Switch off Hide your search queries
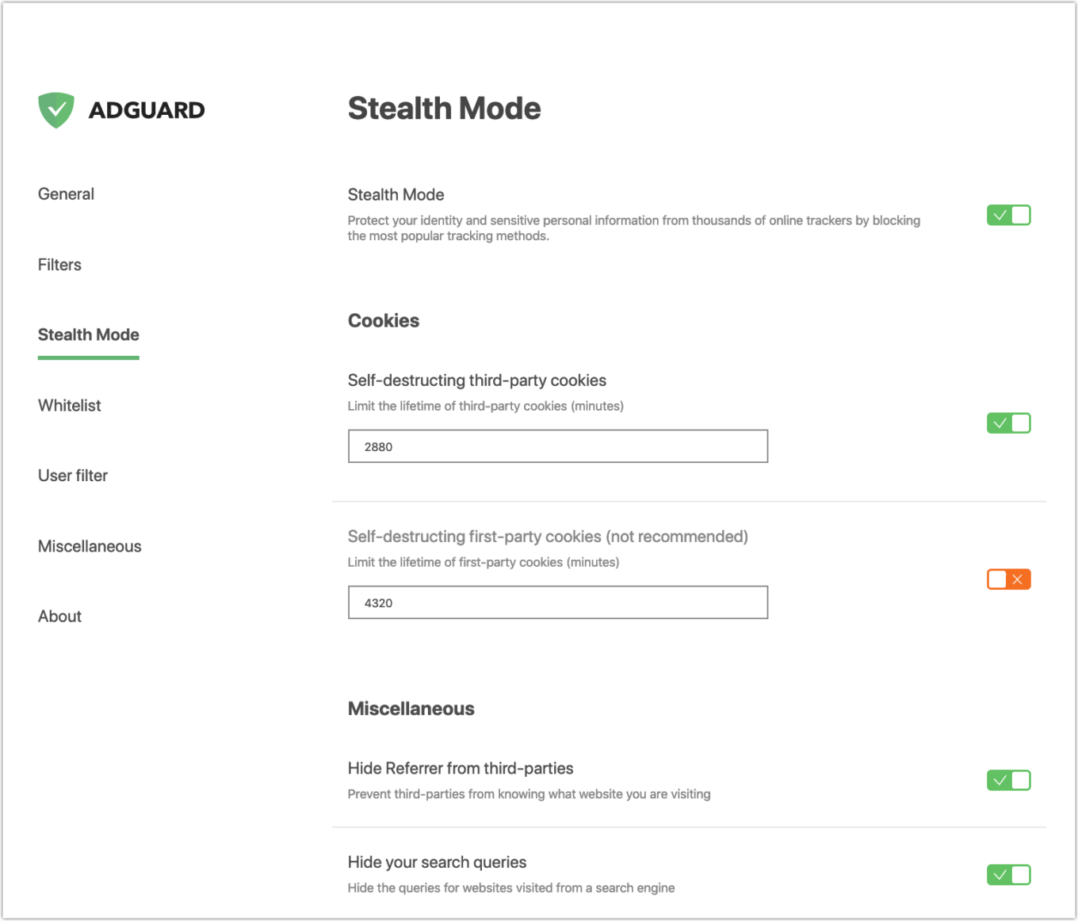The width and height of the screenshot is (1078, 921). 1008,875
